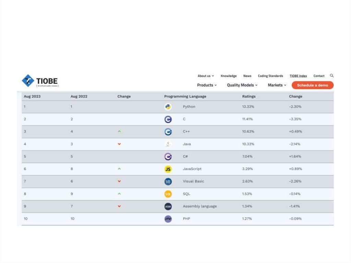Screen dimensions: 351x263
Task: Click red down arrow in Visual Basic row
Action: (x=119, y=181)
